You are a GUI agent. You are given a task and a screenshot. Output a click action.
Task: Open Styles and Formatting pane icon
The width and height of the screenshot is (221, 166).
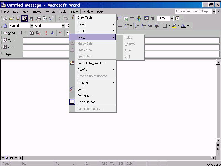point(5,26)
